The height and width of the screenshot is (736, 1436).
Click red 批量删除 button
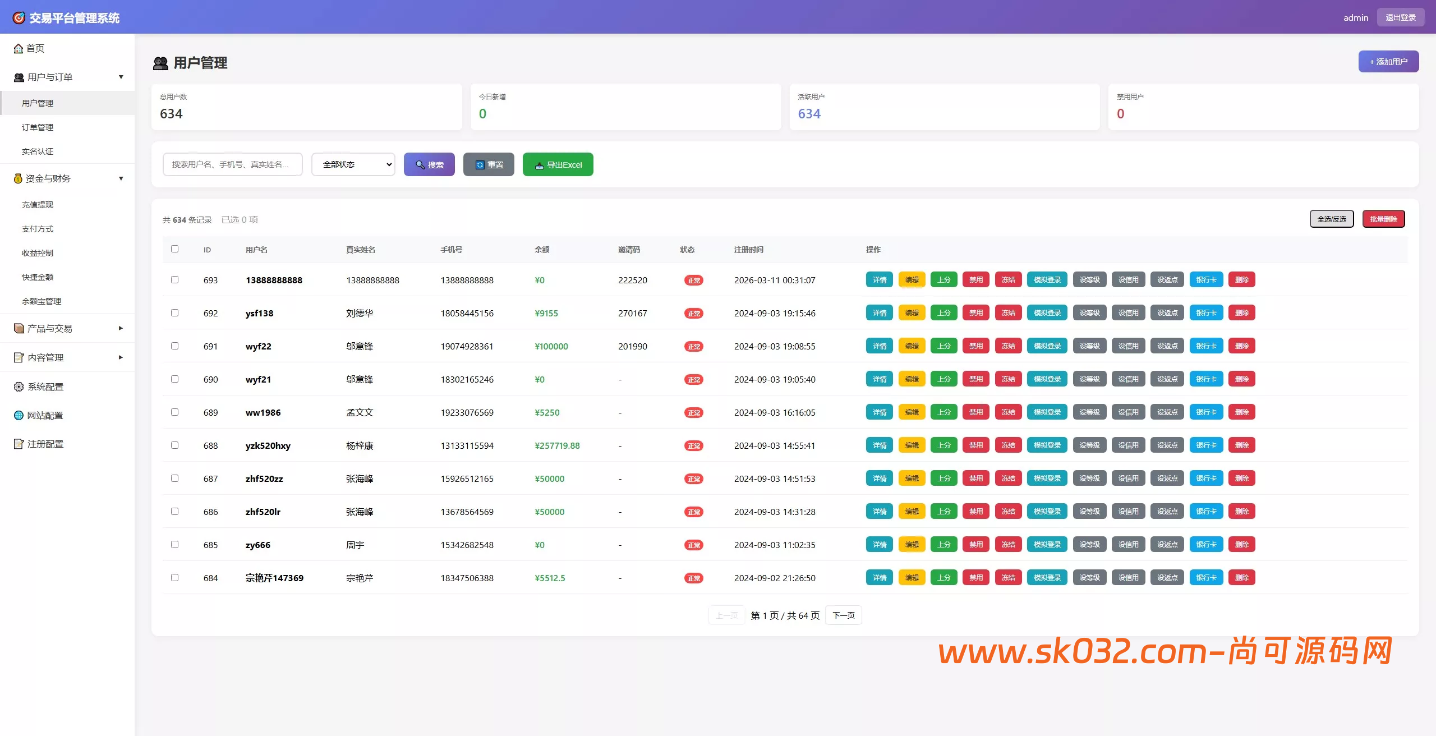[1383, 219]
